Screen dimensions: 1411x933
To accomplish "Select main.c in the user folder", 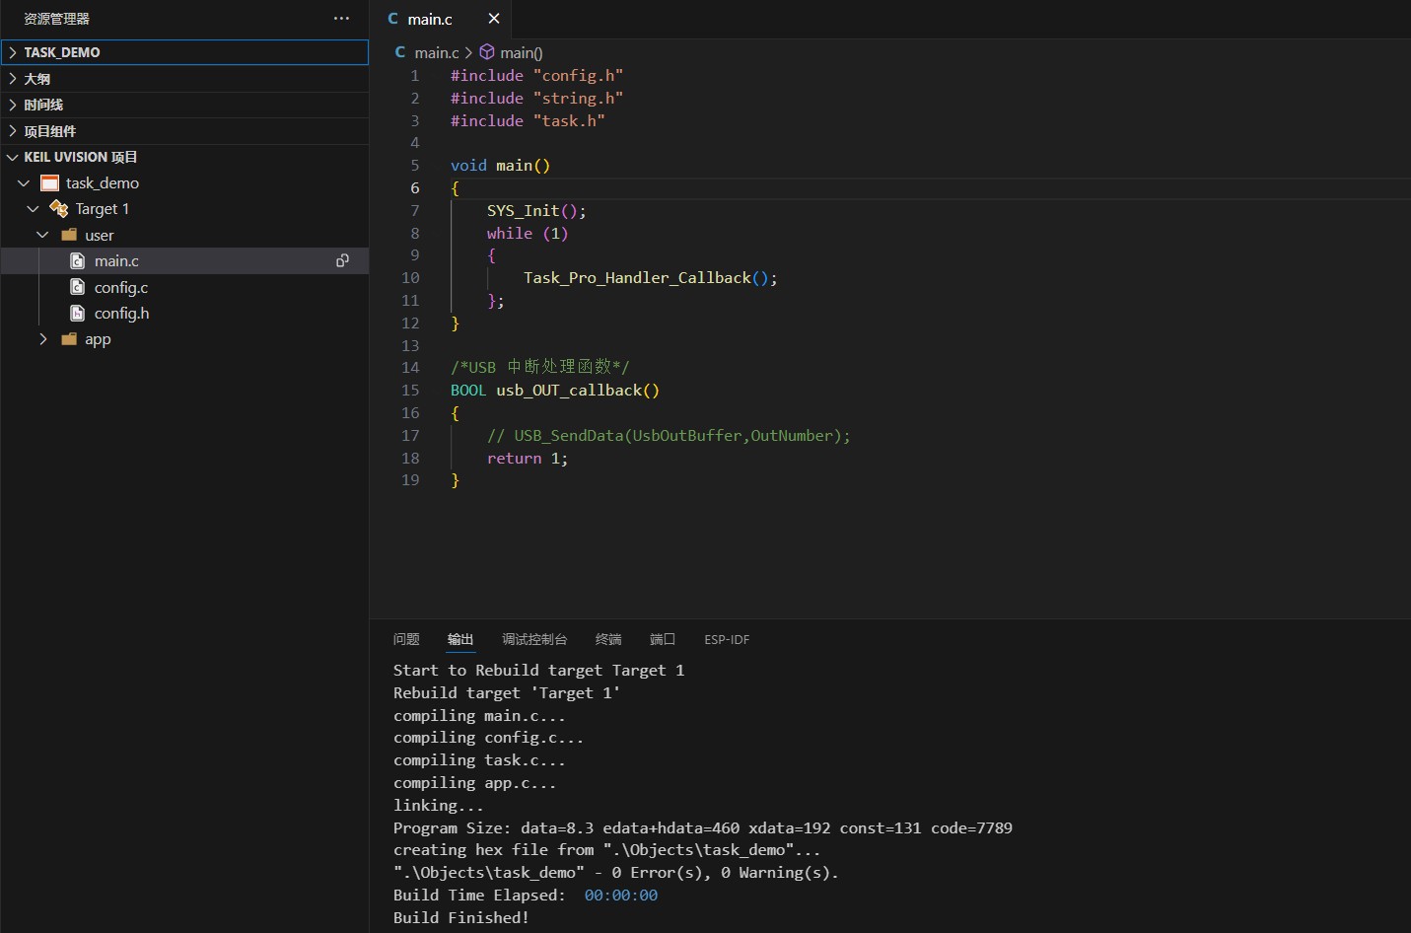I will [x=116, y=260].
